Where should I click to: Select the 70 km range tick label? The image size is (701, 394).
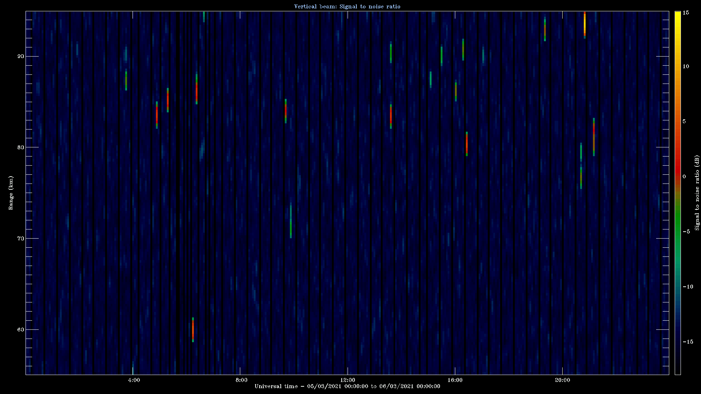click(20, 239)
